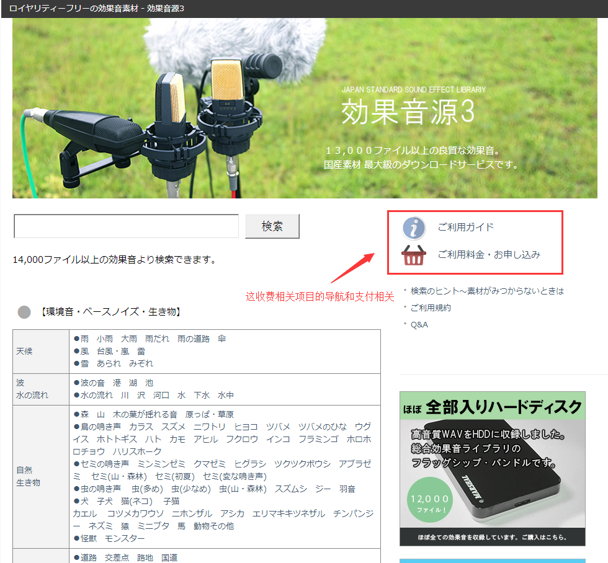This screenshot has width=608, height=563.
Task: Select the カラス sound category
Action: [x=141, y=427]
